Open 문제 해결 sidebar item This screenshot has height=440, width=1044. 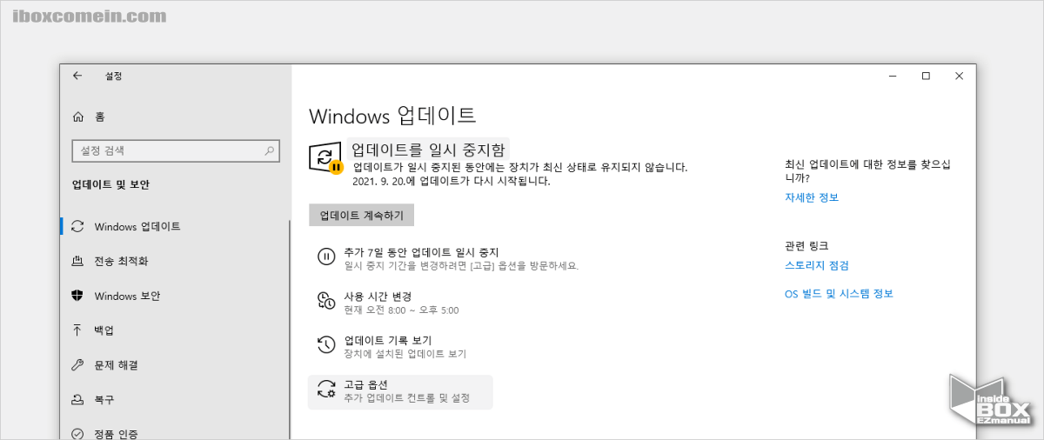[116, 365]
